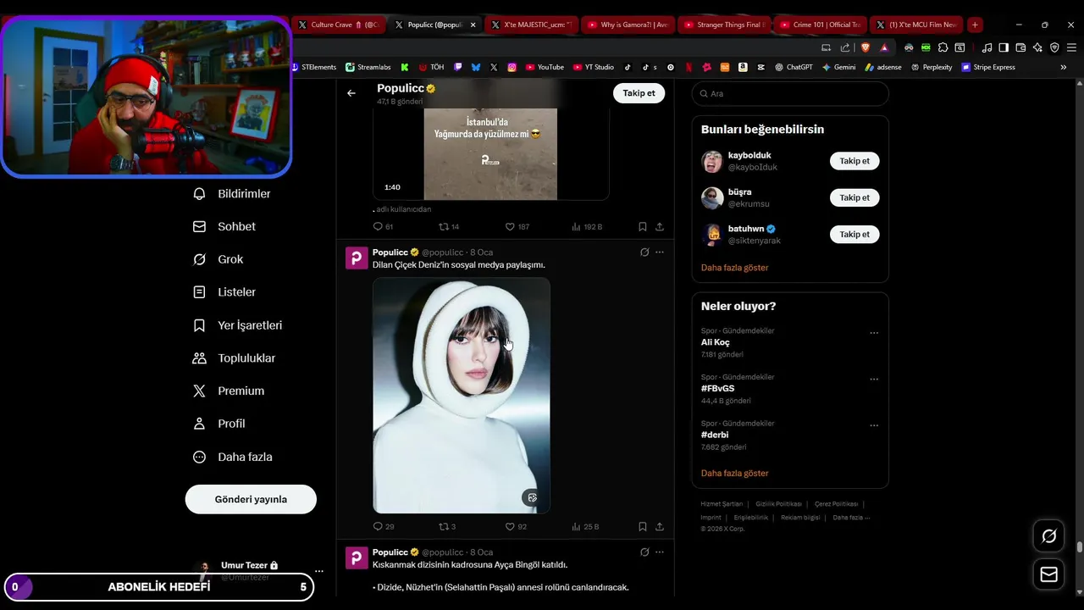Repost the İstanbul video post with 14 reposts
Screen dimensions: 1084x610
click(x=448, y=227)
